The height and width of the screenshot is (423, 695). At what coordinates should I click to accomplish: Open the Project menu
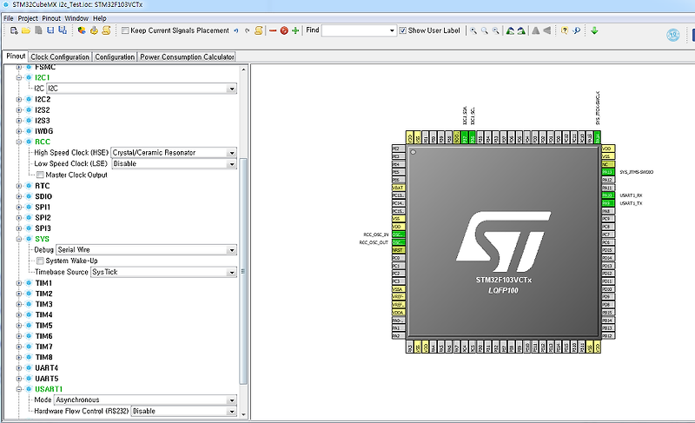(28, 18)
